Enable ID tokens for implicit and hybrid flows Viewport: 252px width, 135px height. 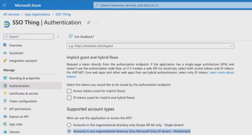(69, 98)
